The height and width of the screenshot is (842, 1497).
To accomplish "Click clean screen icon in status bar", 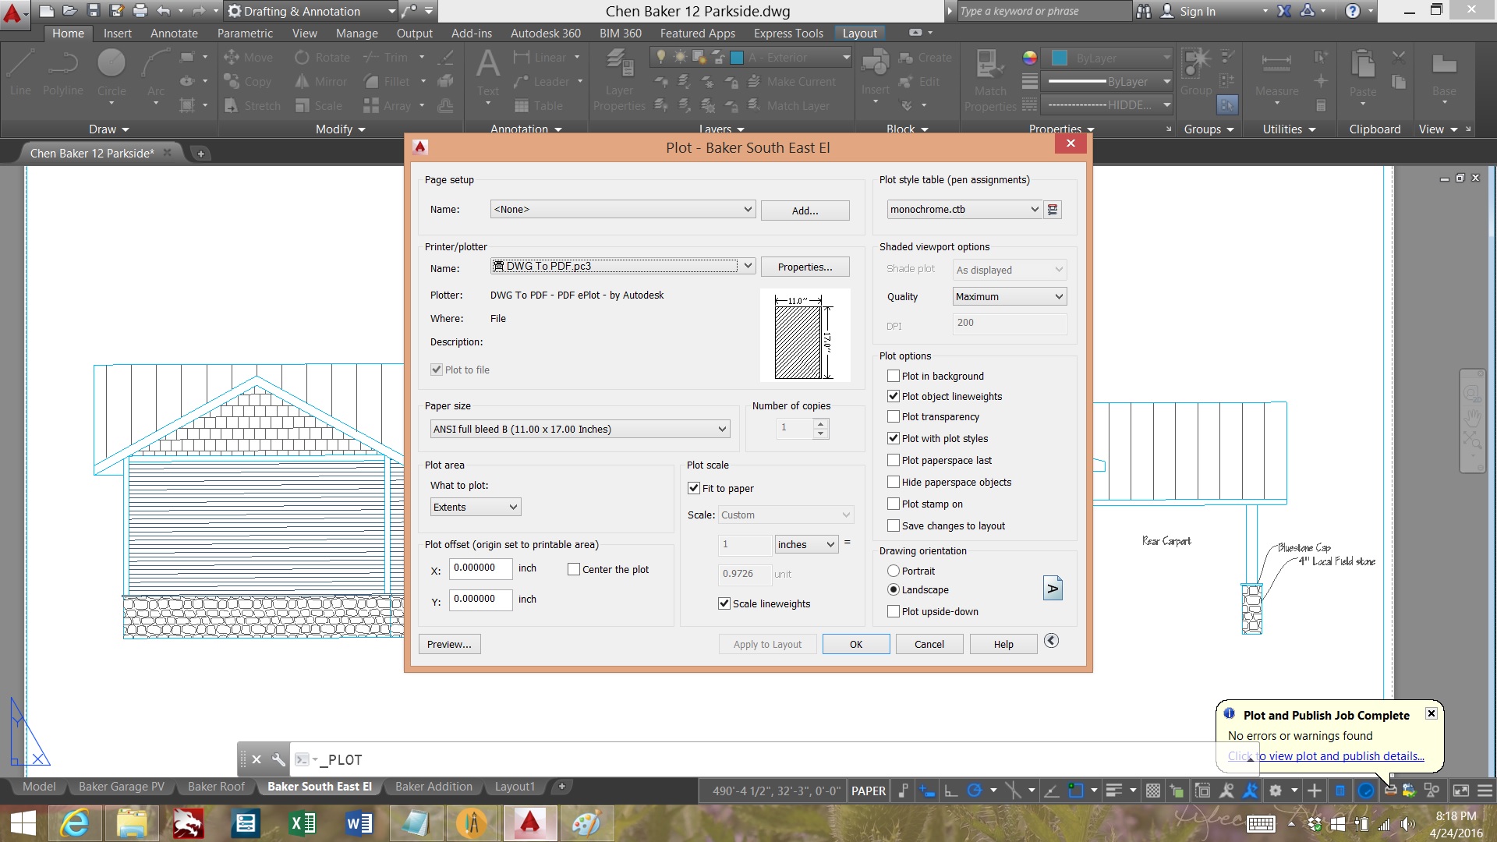I will point(1461,791).
